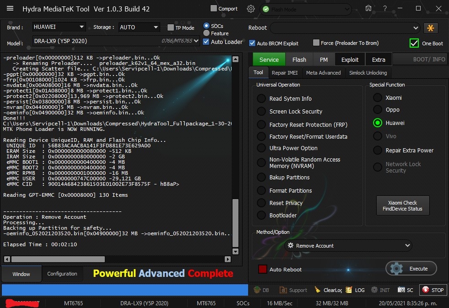
Task: Click the log horizontal scrollbar thumb
Action: coord(58,259)
